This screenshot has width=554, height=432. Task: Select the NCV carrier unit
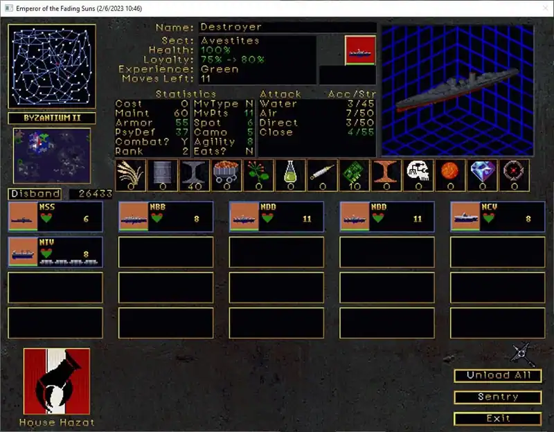(x=498, y=217)
